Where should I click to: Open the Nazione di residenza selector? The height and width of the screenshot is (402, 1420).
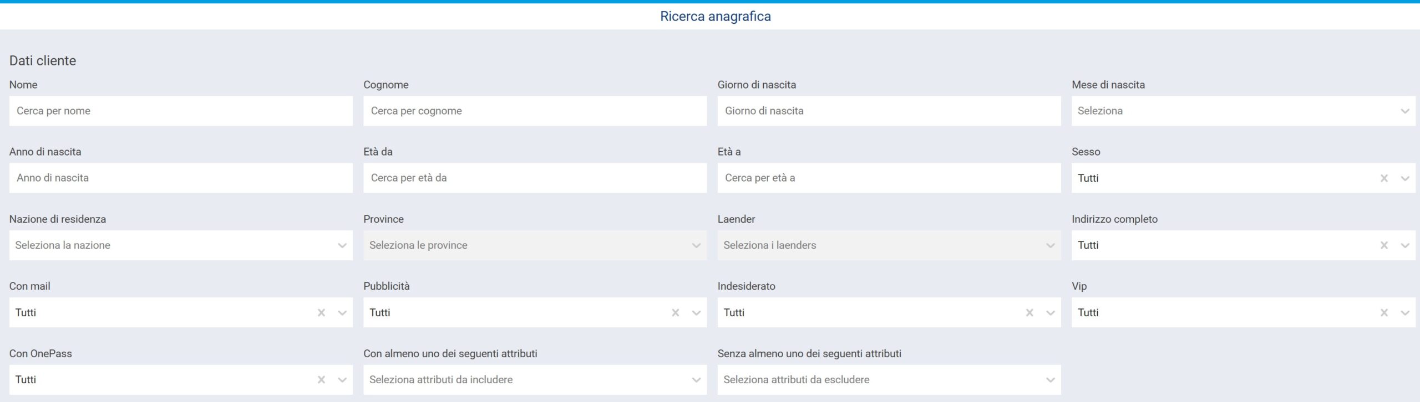pos(180,245)
